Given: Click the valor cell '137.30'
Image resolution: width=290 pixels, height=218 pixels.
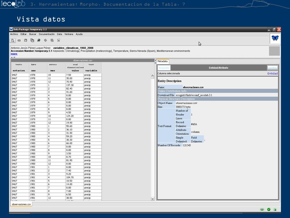Looking at the screenshot, I should point(74,85).
